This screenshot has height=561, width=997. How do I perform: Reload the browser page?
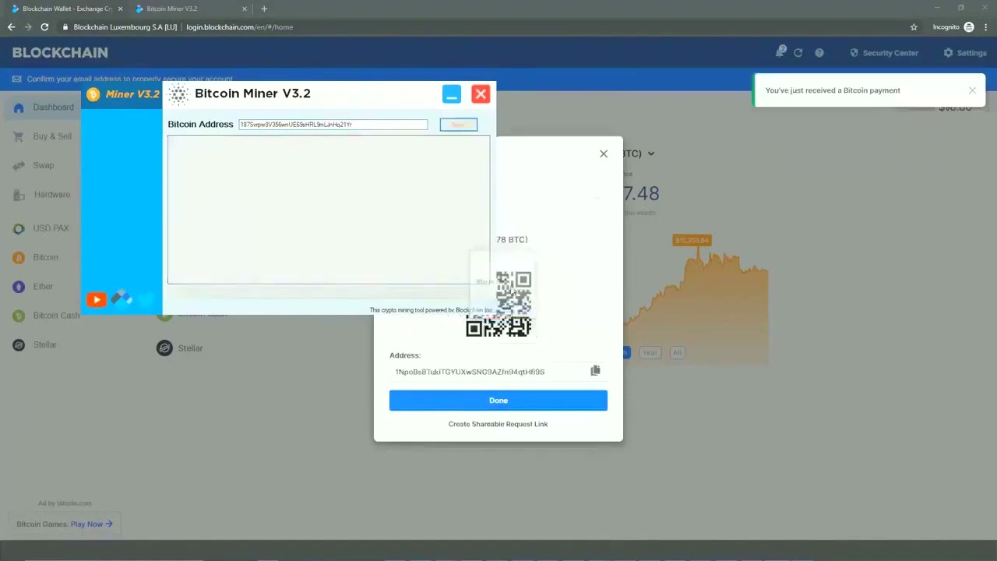coord(44,26)
